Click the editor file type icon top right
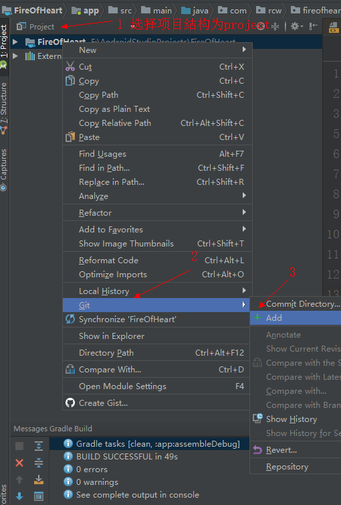 [333, 28]
